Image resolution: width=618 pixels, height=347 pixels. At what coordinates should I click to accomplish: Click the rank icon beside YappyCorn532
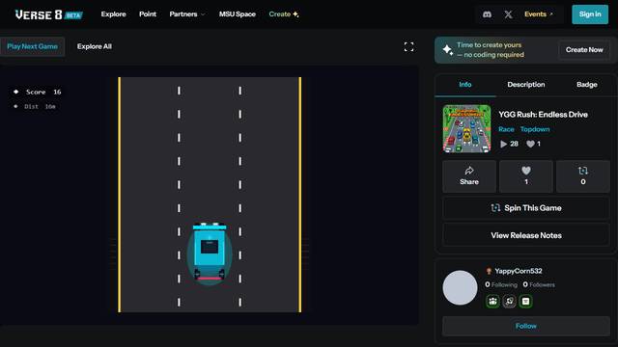489,271
